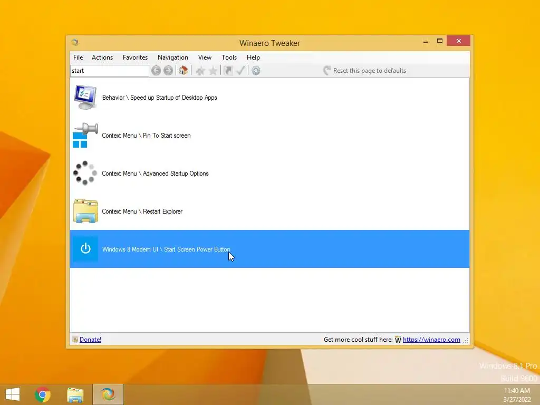The height and width of the screenshot is (405, 540).
Task: Click the add to favorites star icon
Action: click(x=200, y=71)
